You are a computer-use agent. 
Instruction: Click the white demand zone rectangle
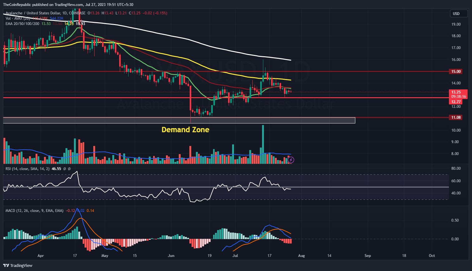[x=179, y=120]
